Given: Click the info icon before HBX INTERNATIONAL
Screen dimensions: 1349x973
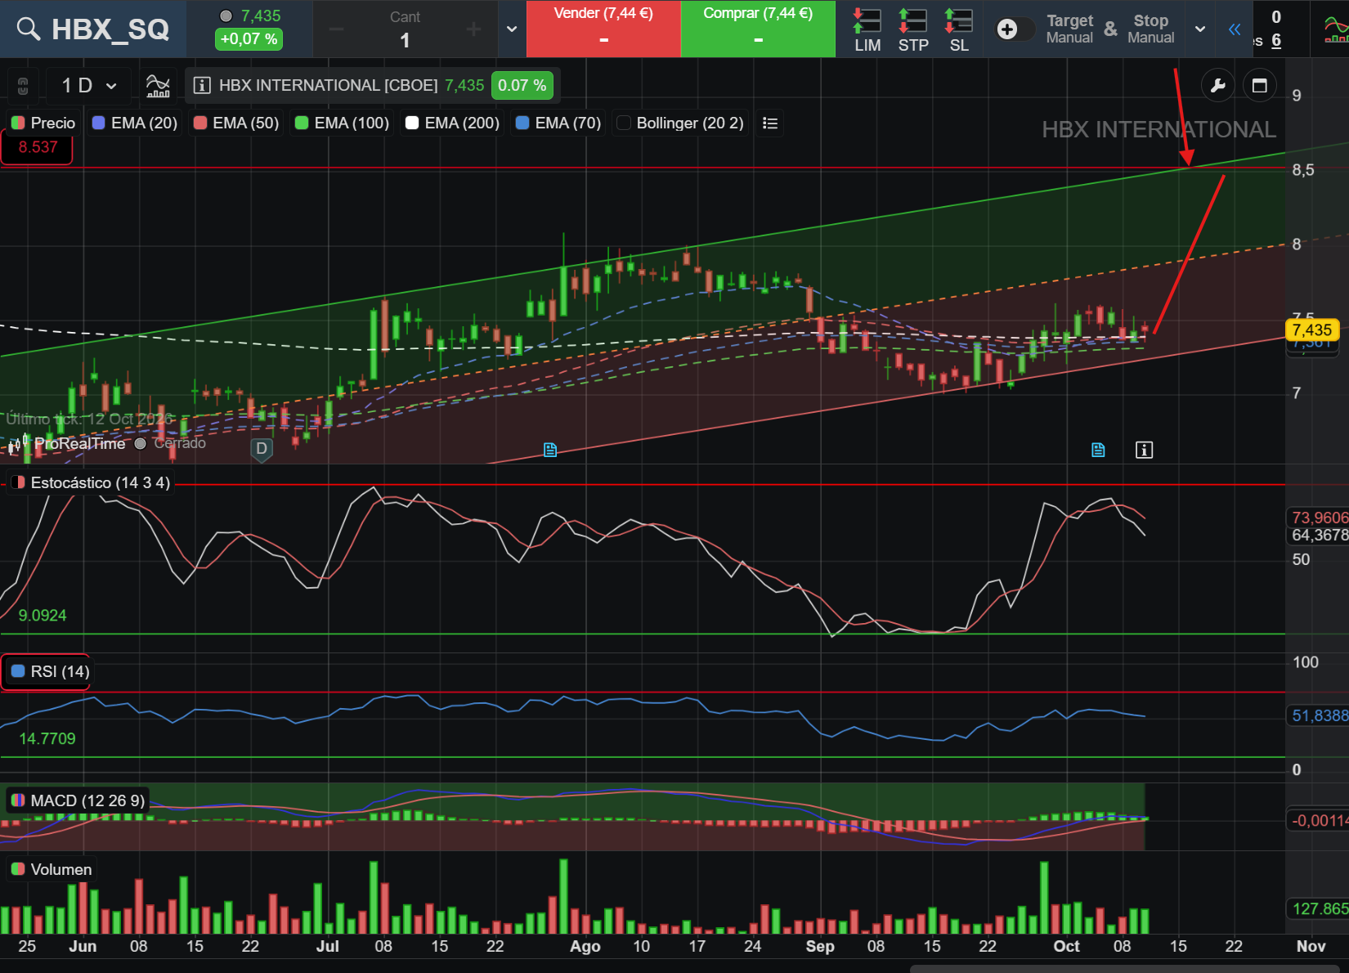Looking at the screenshot, I should (202, 85).
